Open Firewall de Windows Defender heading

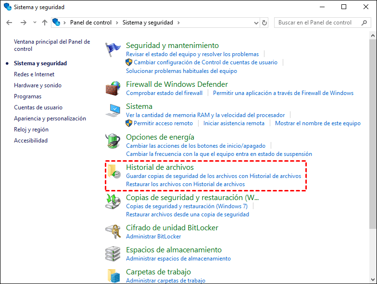[177, 84]
